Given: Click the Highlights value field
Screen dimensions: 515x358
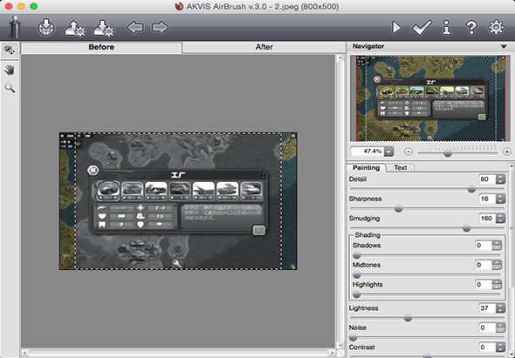Looking at the screenshot, I should 484,285.
